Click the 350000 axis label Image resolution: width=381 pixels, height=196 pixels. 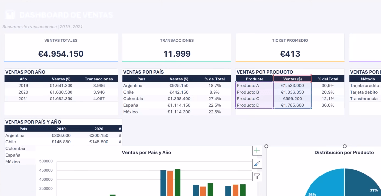tap(46, 189)
